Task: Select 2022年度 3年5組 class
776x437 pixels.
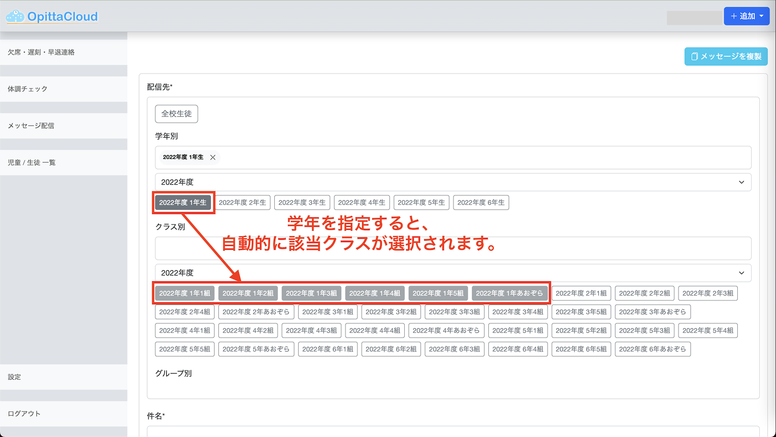Action: point(581,312)
